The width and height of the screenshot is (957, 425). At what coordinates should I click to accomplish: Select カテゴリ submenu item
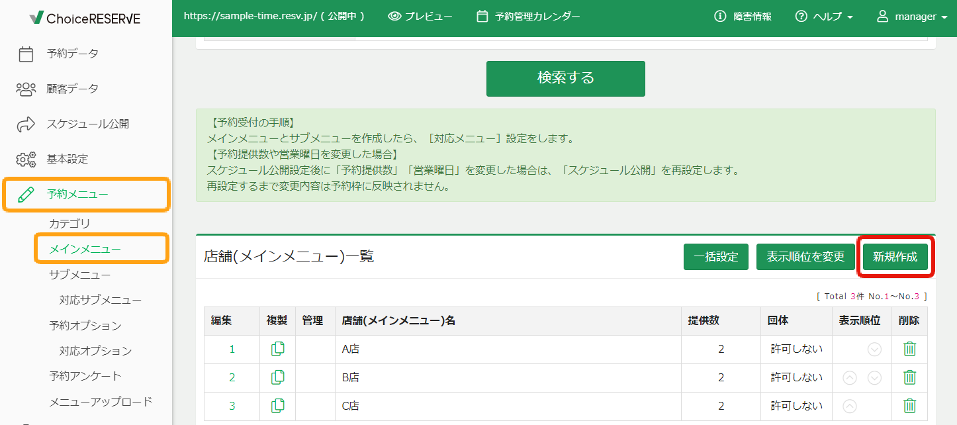click(x=69, y=224)
